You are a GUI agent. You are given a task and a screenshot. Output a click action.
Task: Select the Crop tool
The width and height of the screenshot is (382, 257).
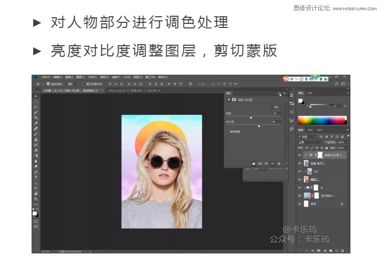click(x=36, y=117)
